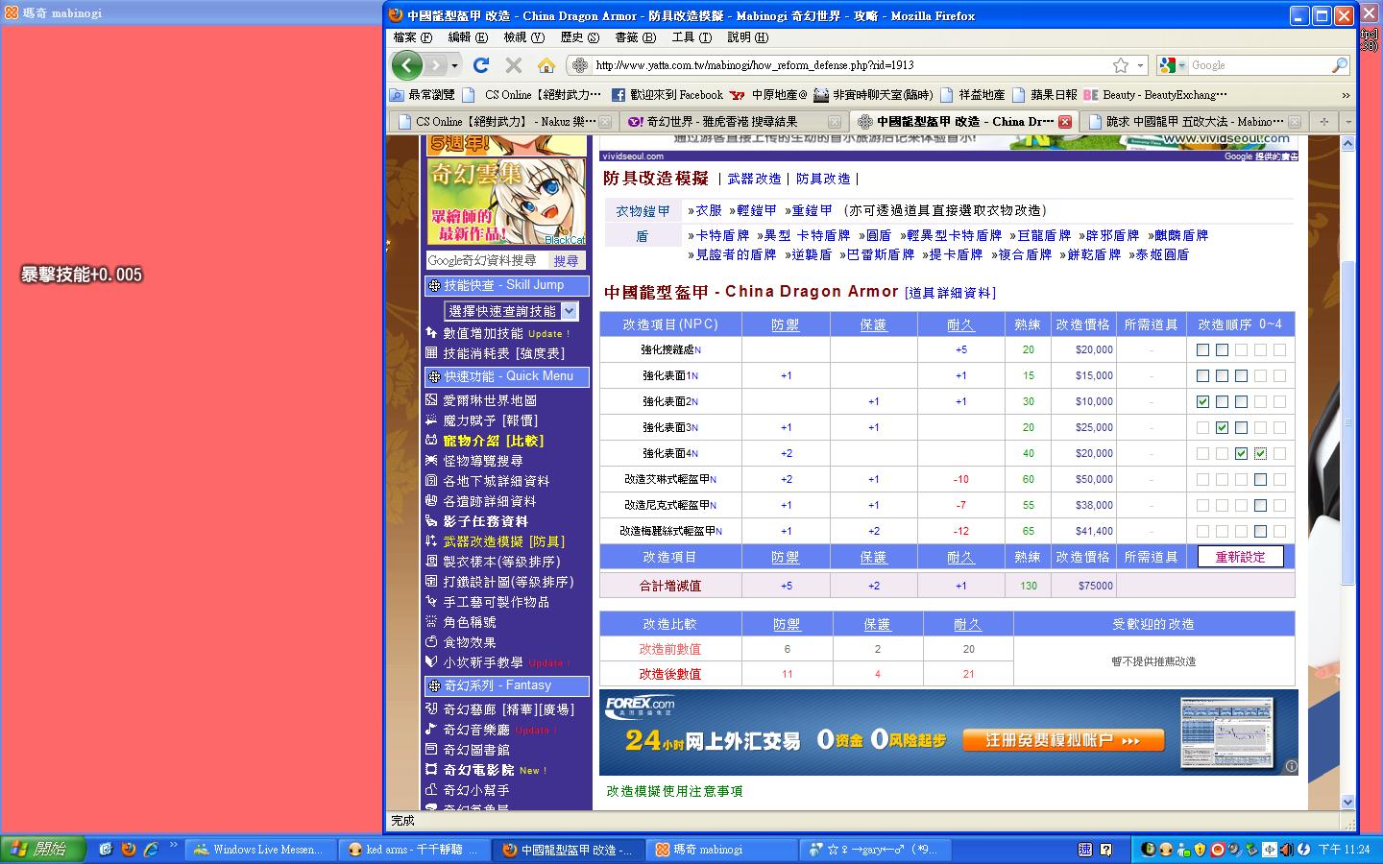Reload the page with the refresh icon
1383x864 pixels.
click(x=481, y=65)
